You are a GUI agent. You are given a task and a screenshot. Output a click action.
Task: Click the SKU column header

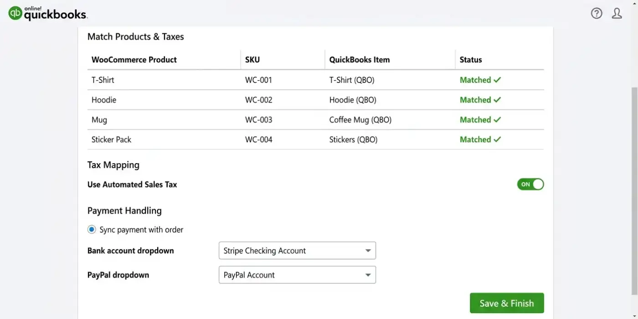click(x=252, y=60)
